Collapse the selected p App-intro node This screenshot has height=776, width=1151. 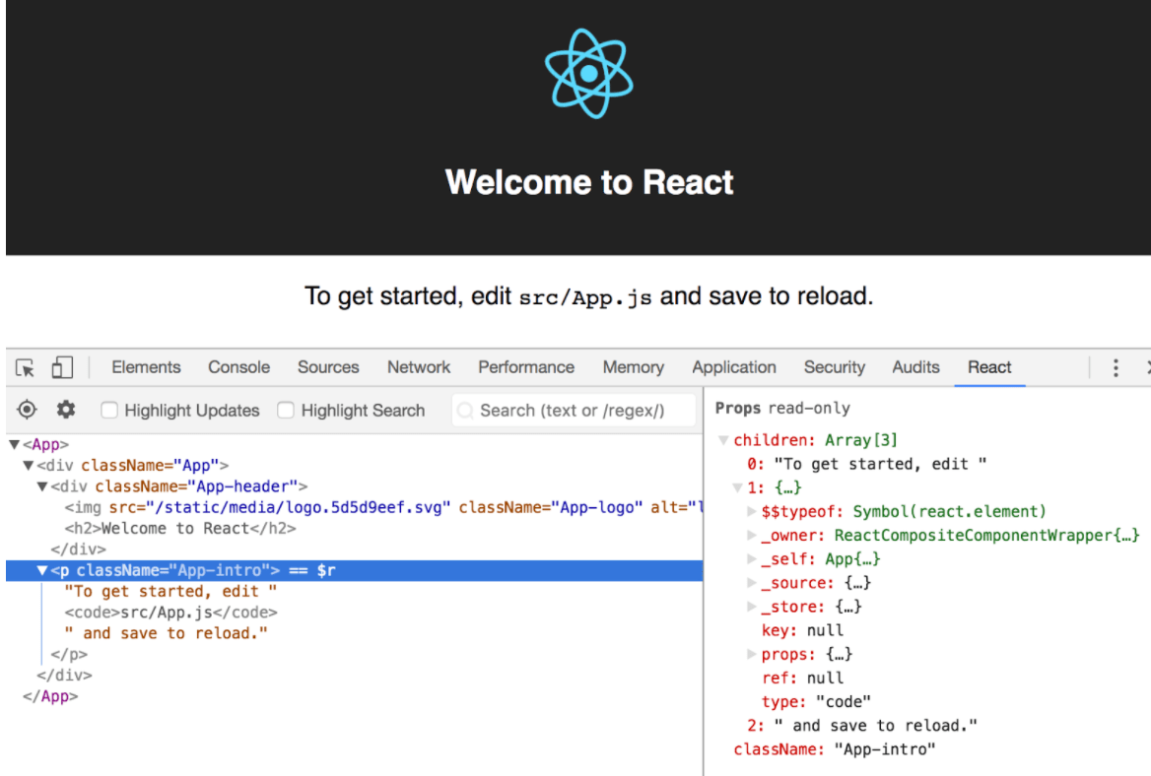(41, 570)
